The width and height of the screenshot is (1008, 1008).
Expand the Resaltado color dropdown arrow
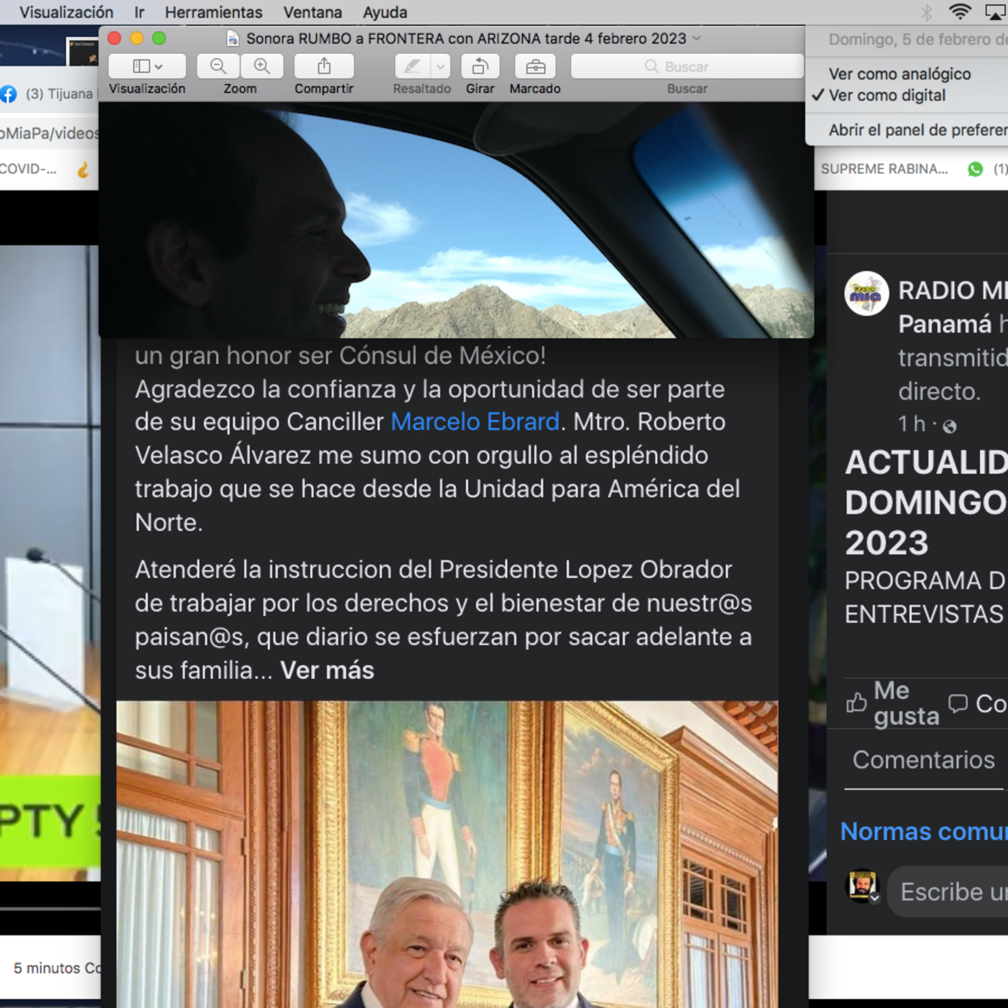(440, 66)
